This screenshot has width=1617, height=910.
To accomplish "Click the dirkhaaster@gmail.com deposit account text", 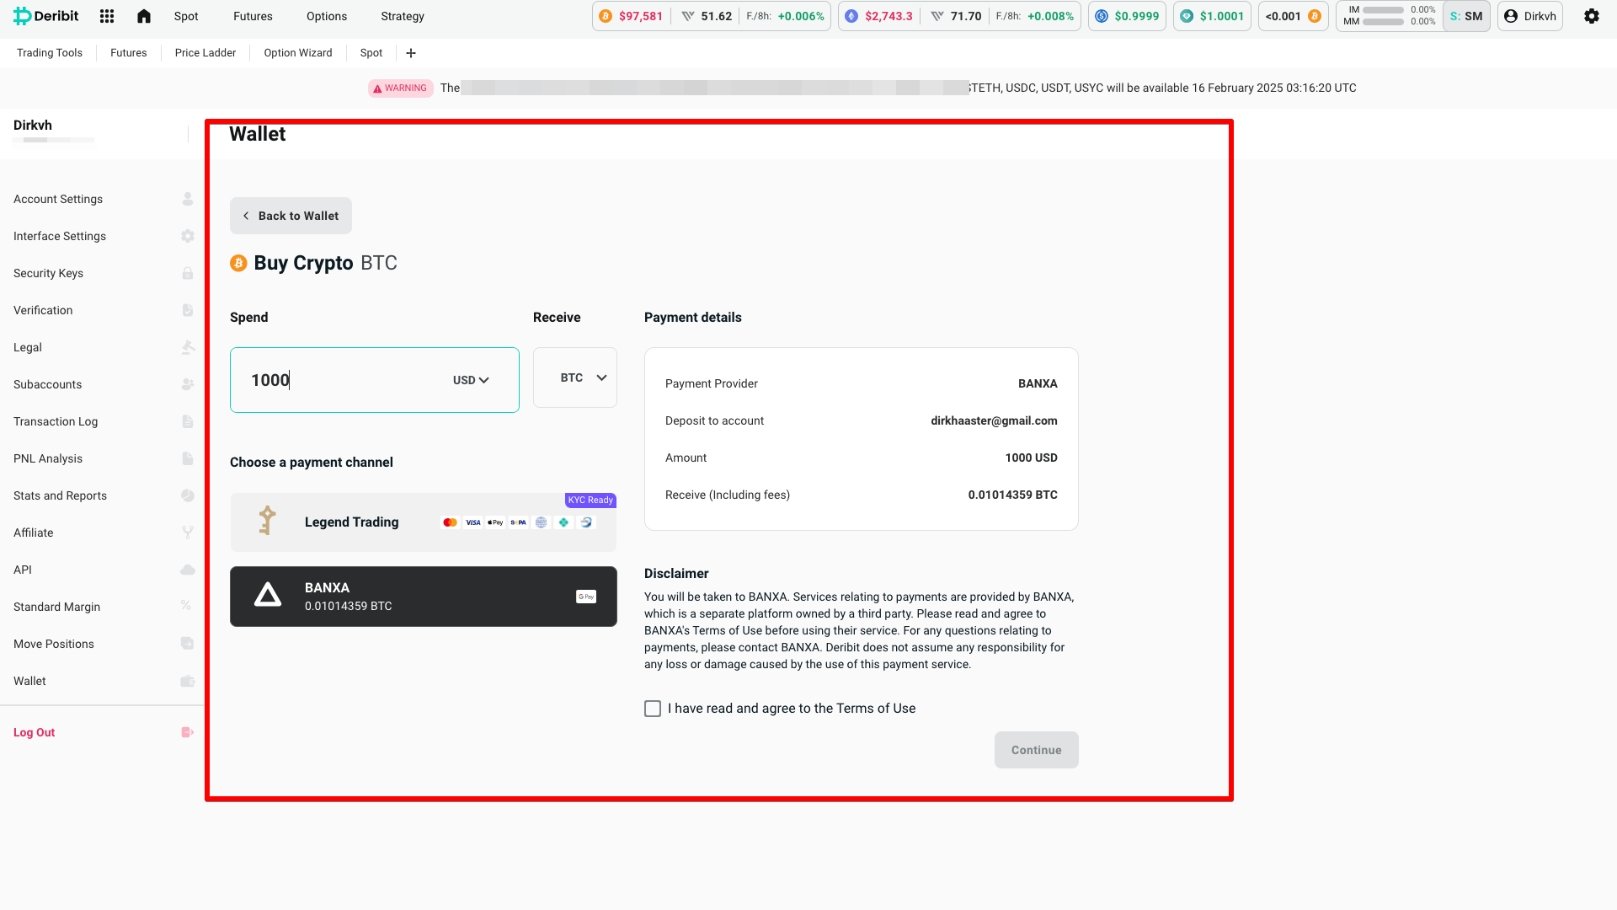I will pyautogui.click(x=994, y=420).
